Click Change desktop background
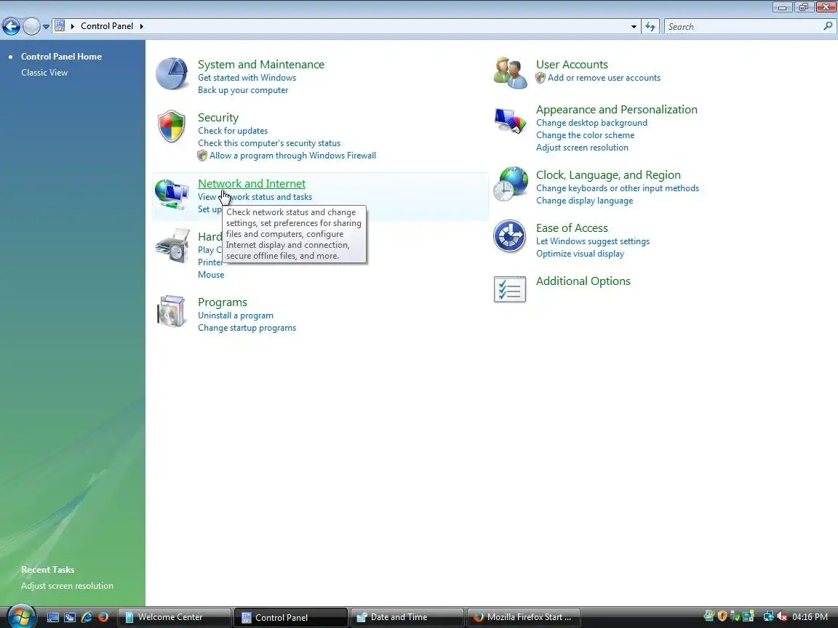 591,122
